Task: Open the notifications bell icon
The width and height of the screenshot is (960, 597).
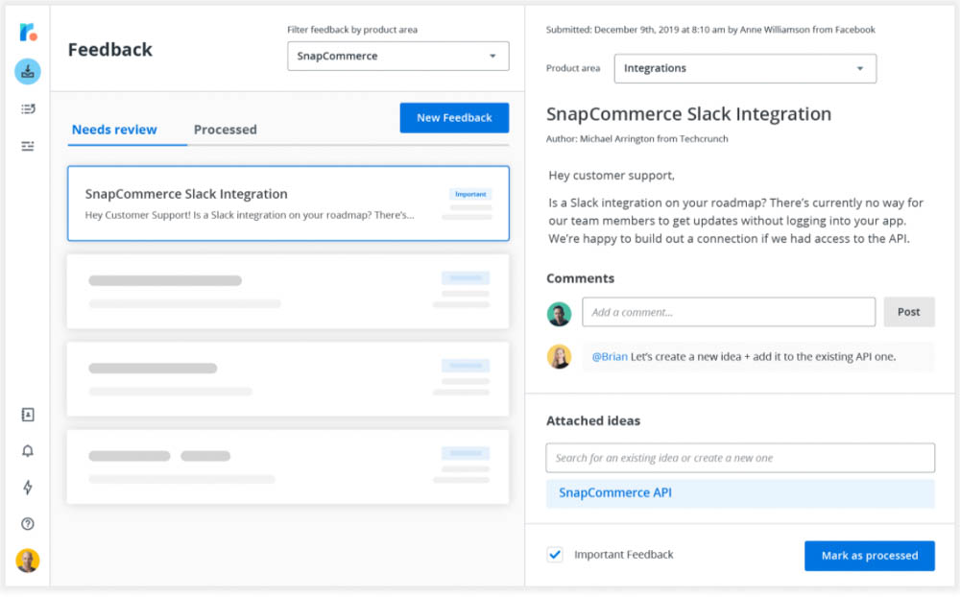Action: (x=28, y=451)
